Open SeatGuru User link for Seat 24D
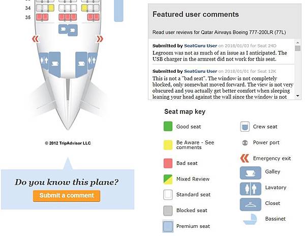 coord(201,46)
